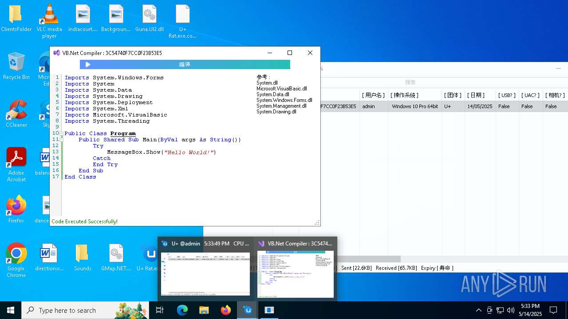Select System.Data.dll reference

click(x=272, y=94)
